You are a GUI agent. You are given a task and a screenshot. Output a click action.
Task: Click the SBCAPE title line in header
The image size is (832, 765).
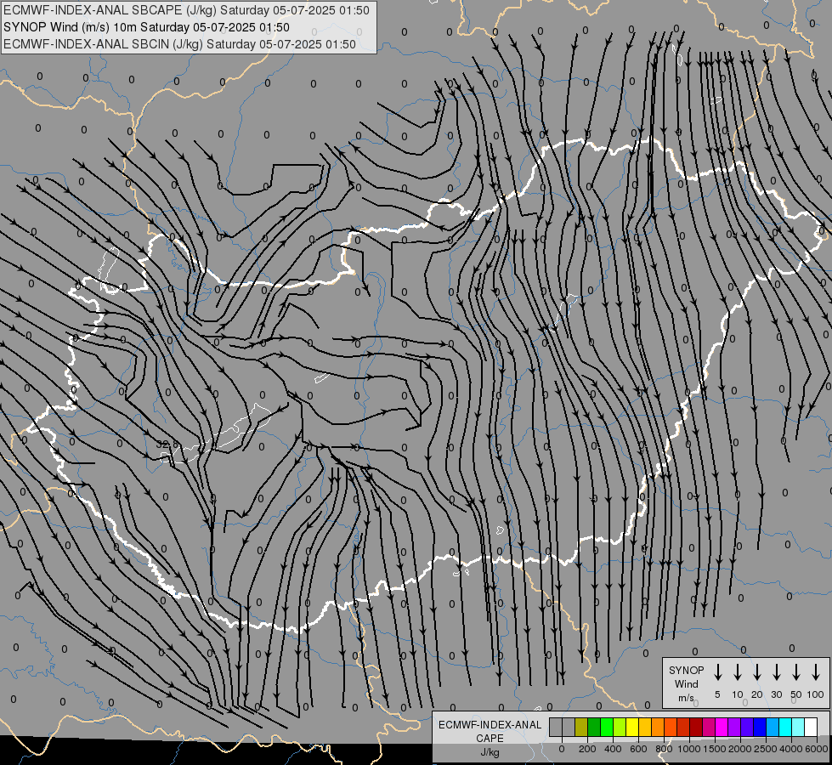click(186, 10)
